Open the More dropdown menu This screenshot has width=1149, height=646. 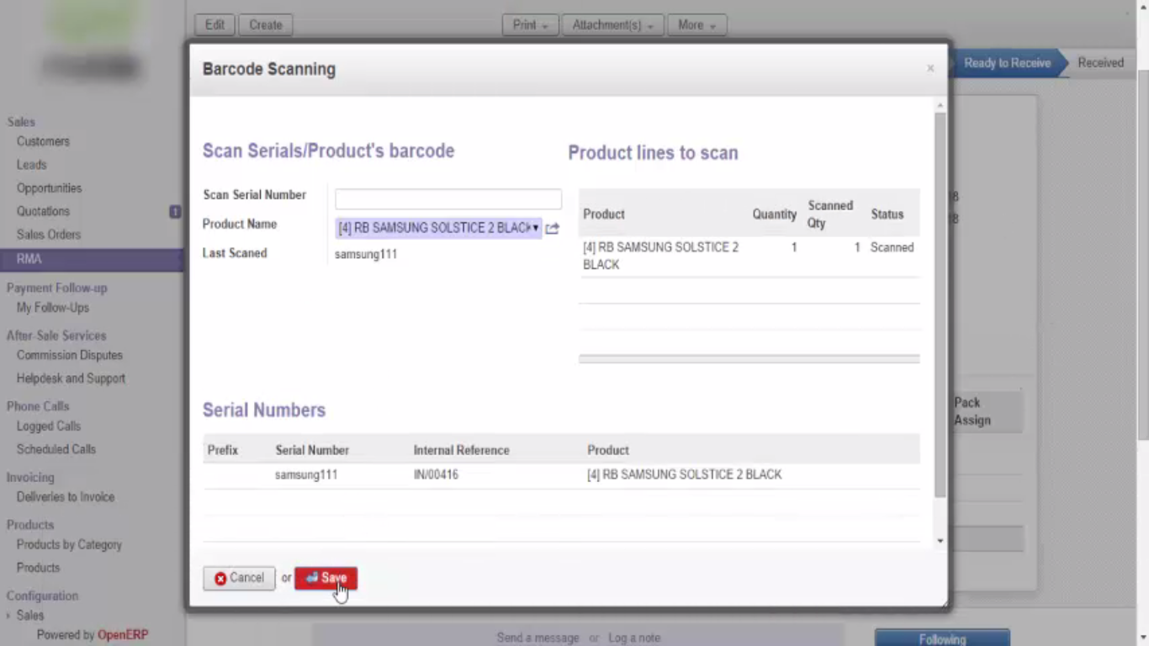point(697,25)
